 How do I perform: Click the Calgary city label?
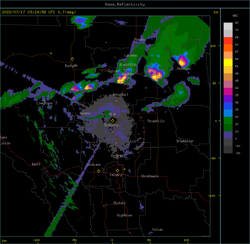[116, 175]
